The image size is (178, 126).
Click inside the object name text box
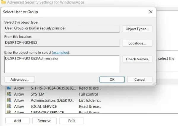click(x=62, y=64)
